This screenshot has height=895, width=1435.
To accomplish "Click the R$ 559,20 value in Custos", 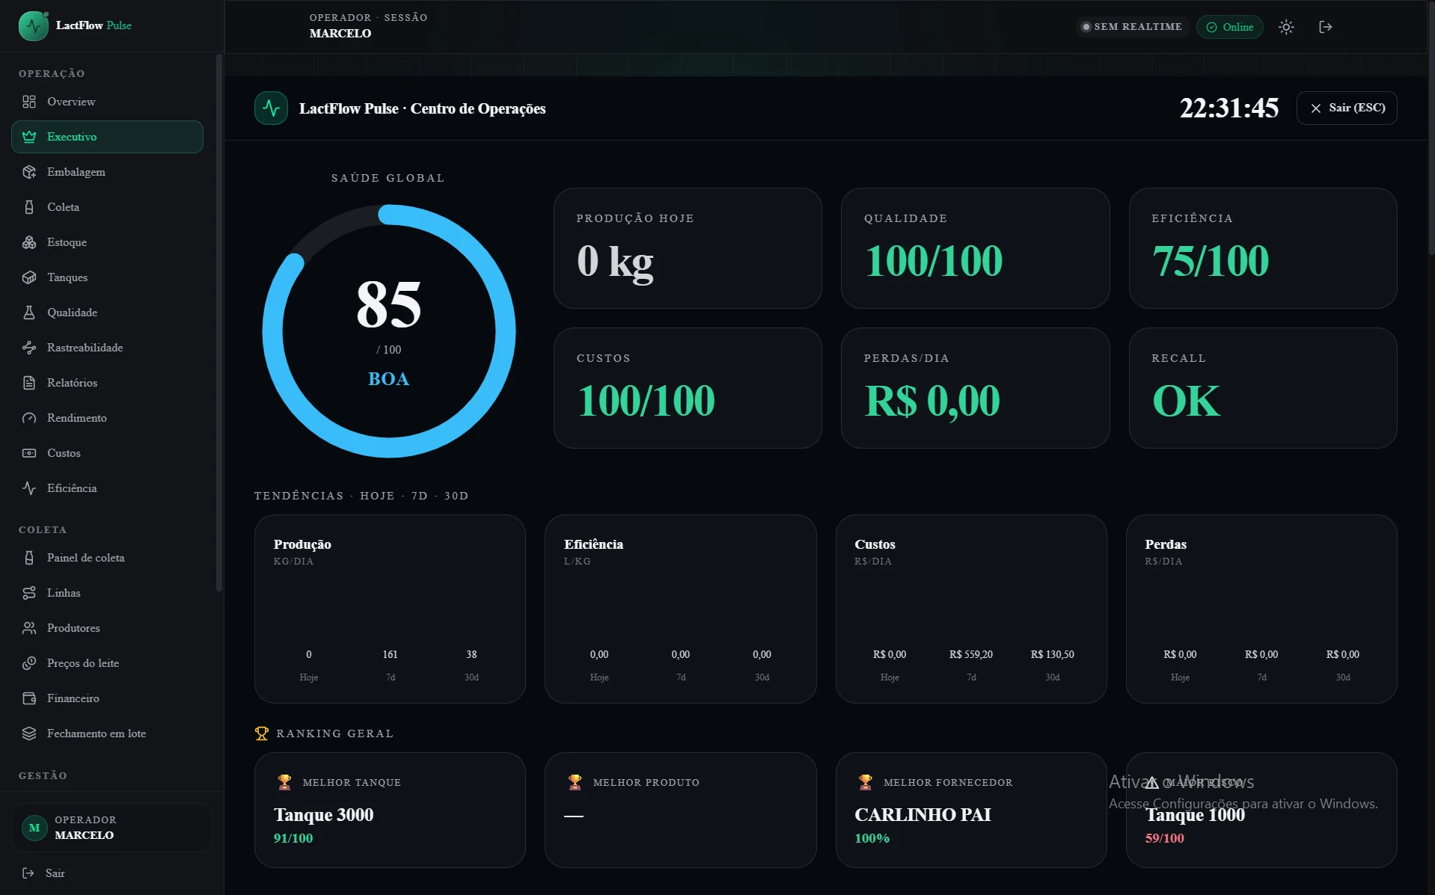I will tap(971, 654).
